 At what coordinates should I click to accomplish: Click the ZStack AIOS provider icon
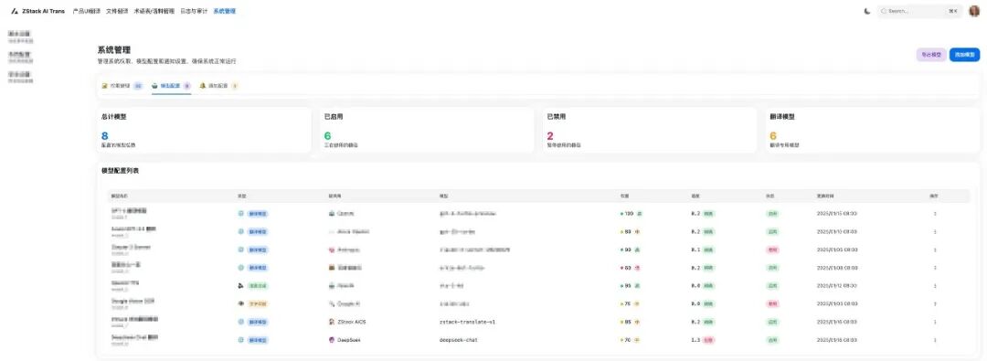click(332, 322)
